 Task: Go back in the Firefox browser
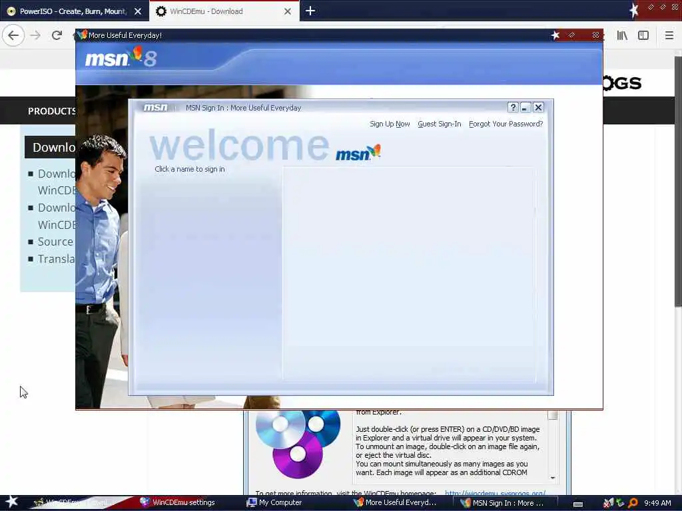(x=13, y=35)
